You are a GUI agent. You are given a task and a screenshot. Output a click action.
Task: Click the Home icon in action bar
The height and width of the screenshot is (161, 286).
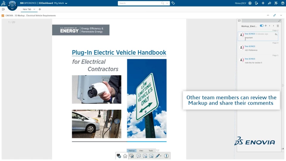pyautogui.click(x=125, y=156)
